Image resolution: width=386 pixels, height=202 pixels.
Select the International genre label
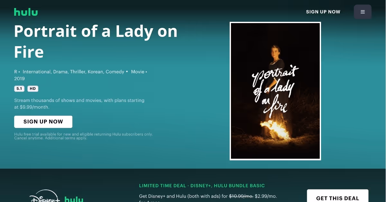coord(37,72)
